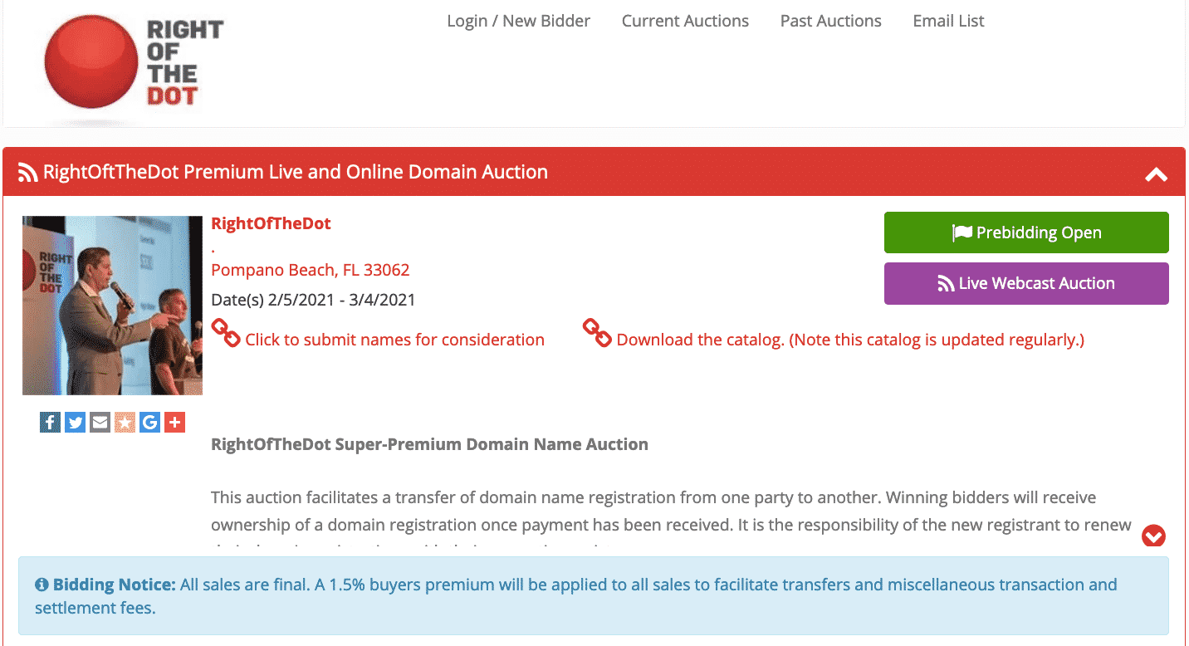Click RSS icon in red auction header
This screenshot has height=646, width=1189.
click(x=28, y=173)
